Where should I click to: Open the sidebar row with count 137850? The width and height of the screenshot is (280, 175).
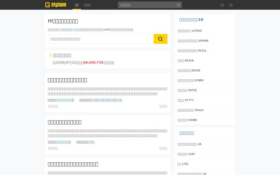tap(205, 31)
